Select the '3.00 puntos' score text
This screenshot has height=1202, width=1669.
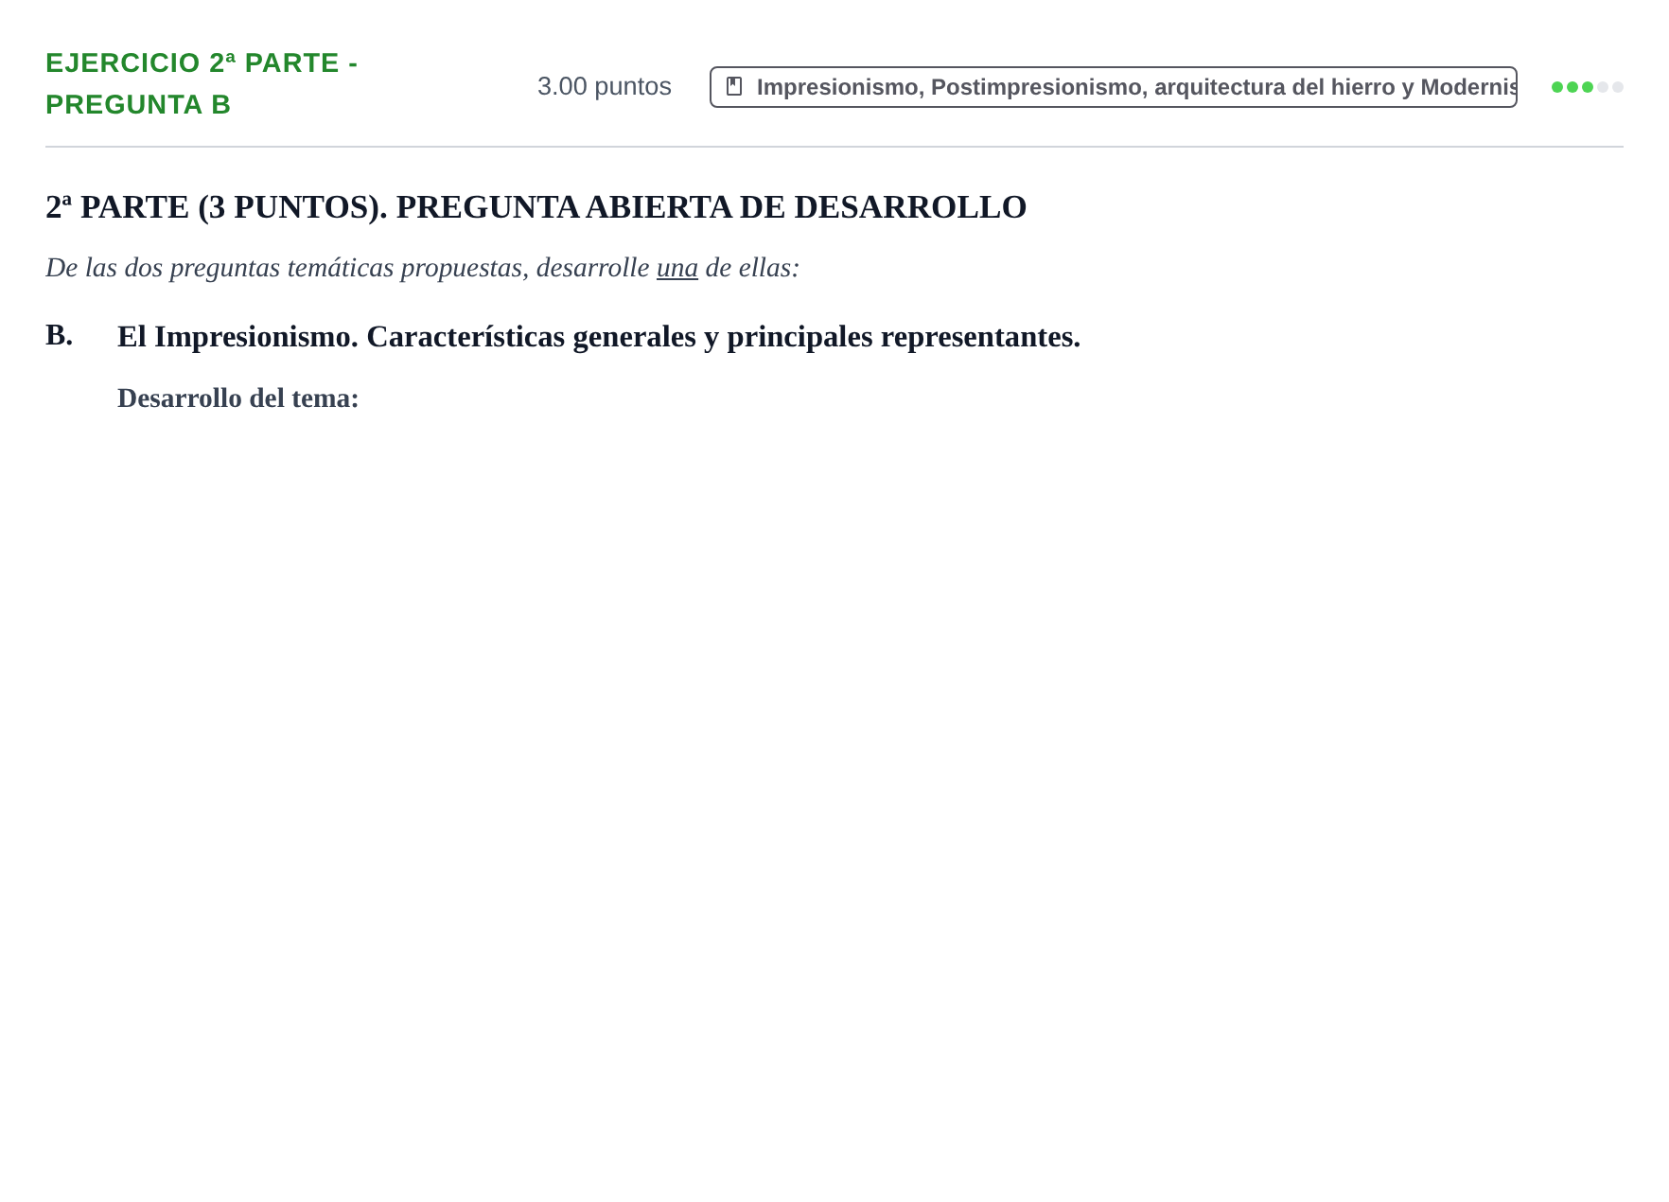tap(605, 86)
